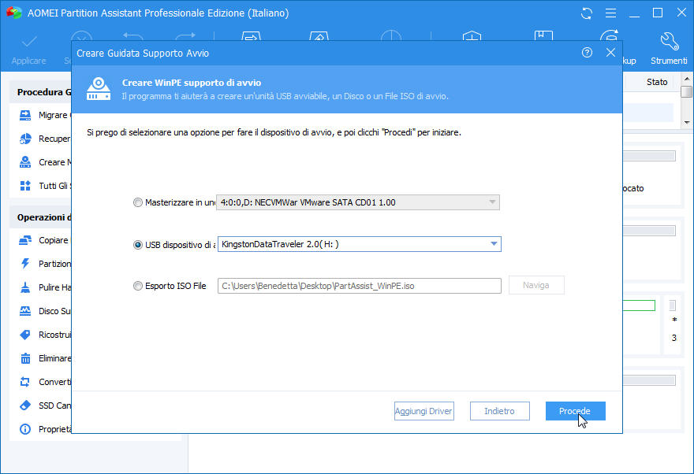
Task: Click the Aggiungi Driver button
Action: click(x=424, y=411)
